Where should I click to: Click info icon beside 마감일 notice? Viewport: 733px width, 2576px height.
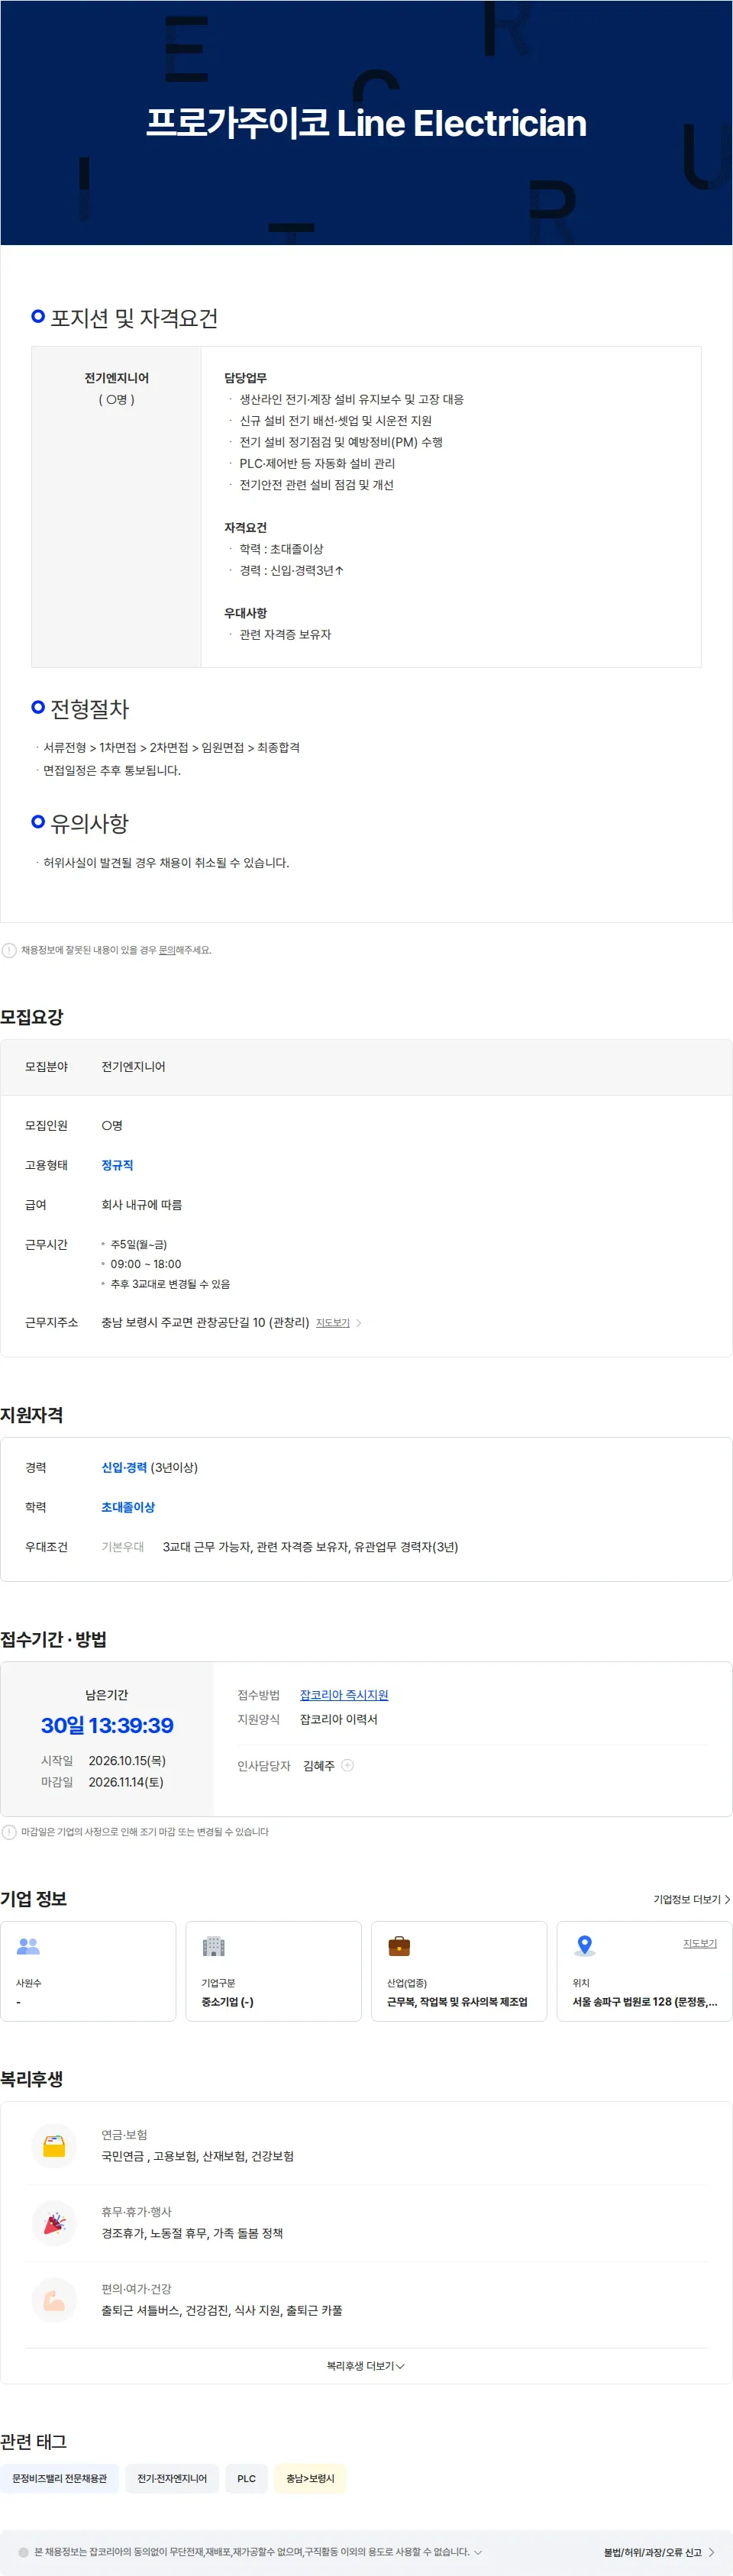click(9, 1832)
